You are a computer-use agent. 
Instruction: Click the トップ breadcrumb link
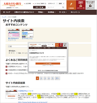click(x=4, y=17)
